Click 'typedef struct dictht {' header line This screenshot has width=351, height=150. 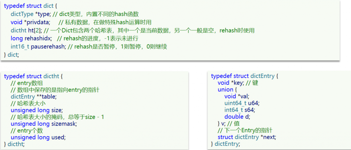pos(33,76)
